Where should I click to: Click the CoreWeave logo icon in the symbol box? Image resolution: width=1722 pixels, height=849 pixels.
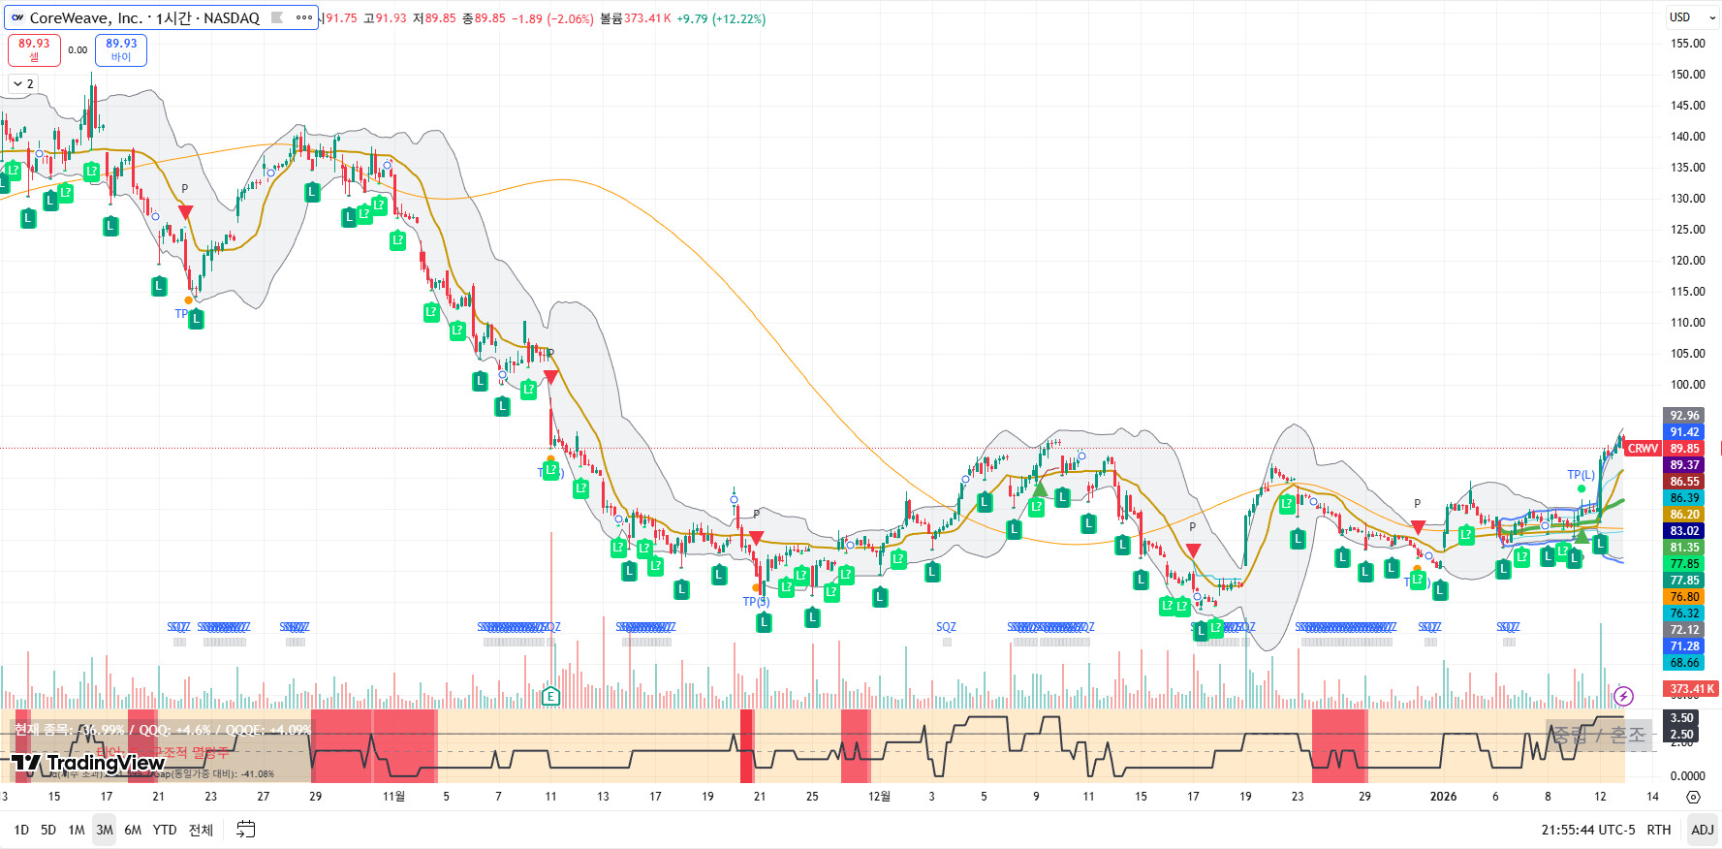(17, 17)
